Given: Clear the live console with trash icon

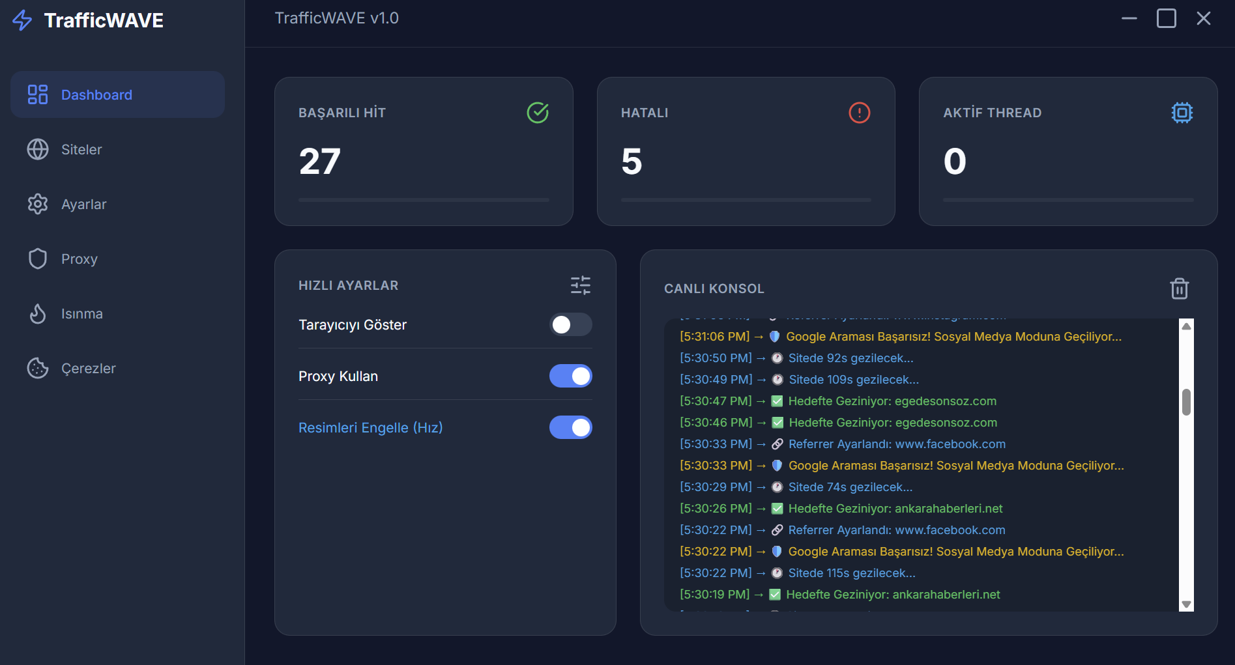Looking at the screenshot, I should pos(1179,289).
